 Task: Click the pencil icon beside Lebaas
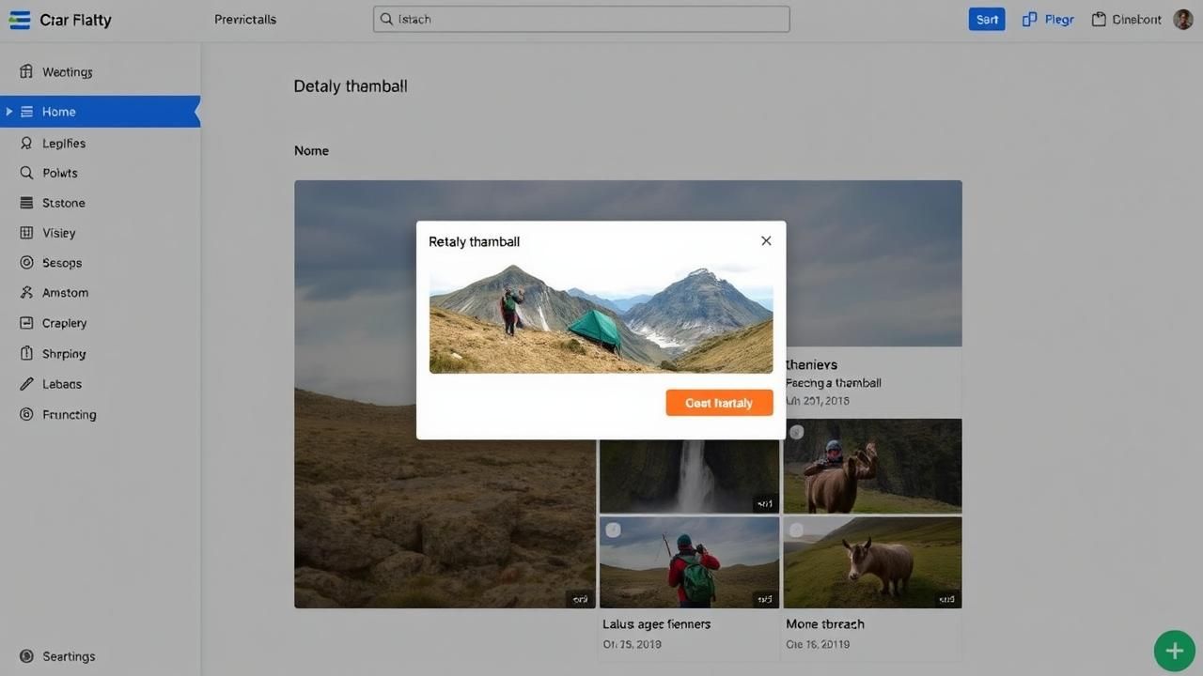point(26,384)
